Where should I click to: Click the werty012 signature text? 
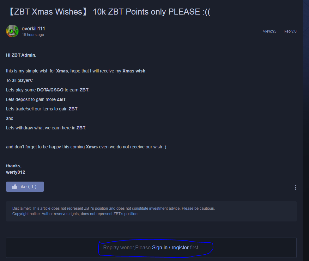pos(15,172)
